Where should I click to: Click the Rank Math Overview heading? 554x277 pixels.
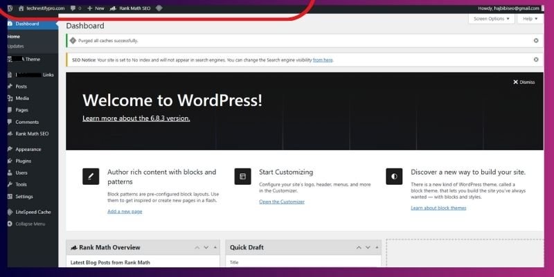pos(109,248)
